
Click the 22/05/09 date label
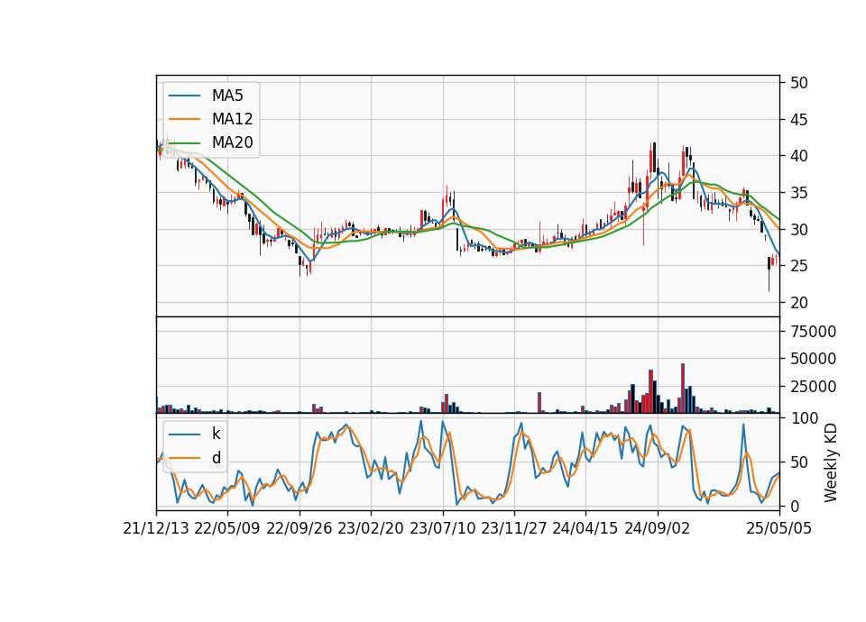[x=227, y=528]
